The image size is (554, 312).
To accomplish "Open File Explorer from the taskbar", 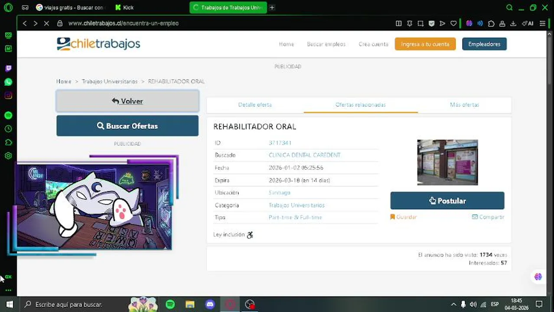I will [x=190, y=305].
